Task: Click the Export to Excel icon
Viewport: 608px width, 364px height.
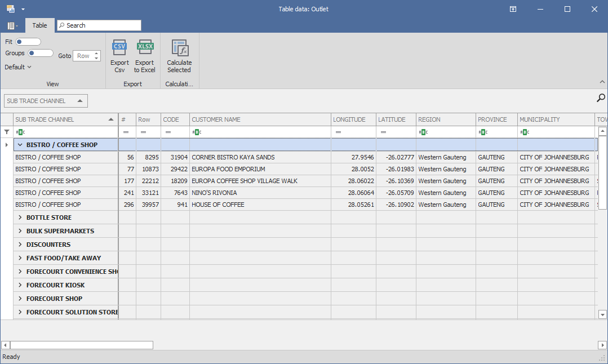Action: 144,48
